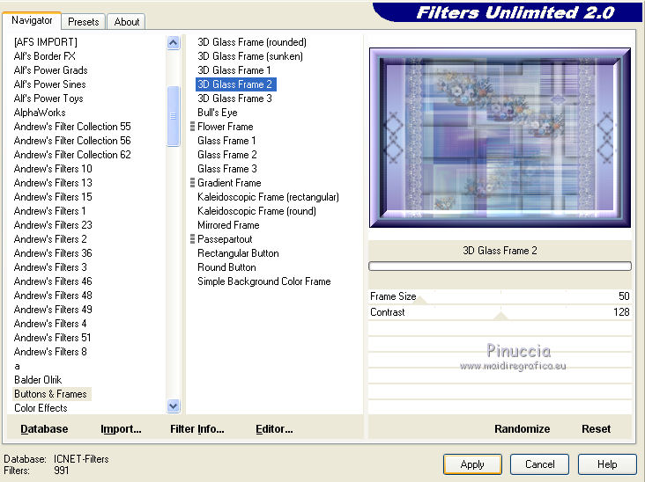Viewport: 645px width, 482px height.
Task: Click the progress bar under filter name
Action: (x=500, y=266)
